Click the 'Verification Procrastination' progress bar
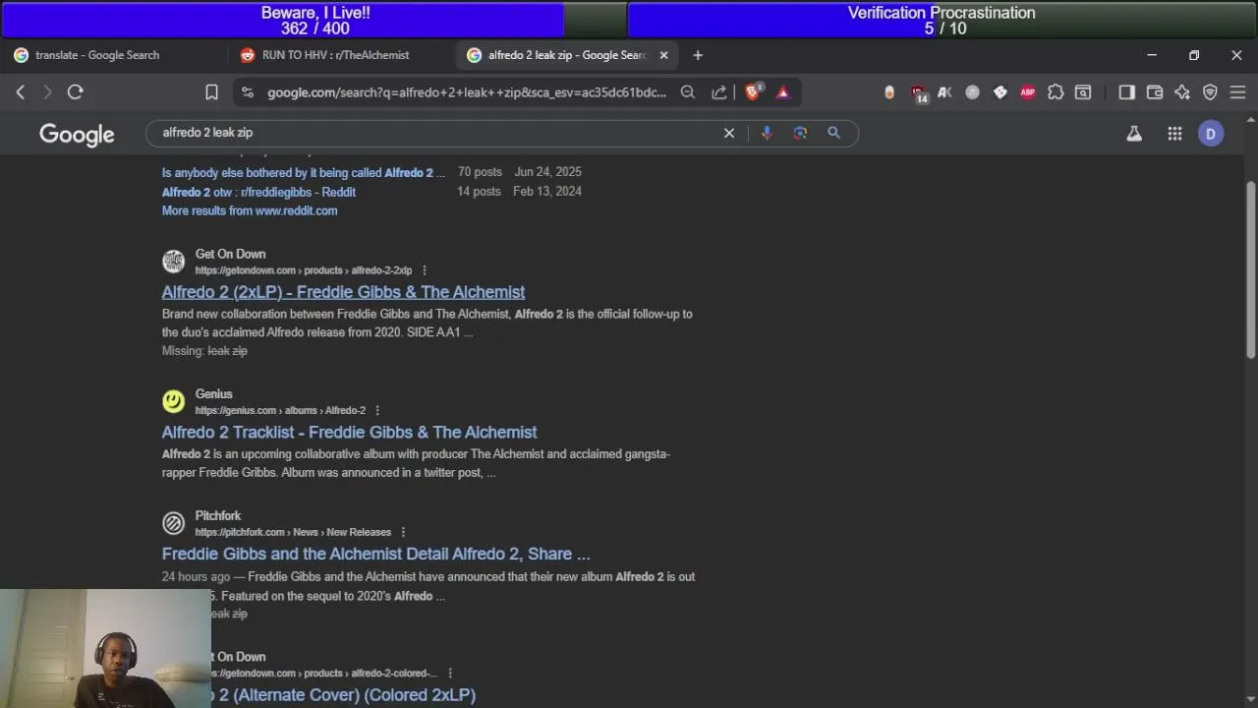The width and height of the screenshot is (1258, 708). (x=942, y=20)
